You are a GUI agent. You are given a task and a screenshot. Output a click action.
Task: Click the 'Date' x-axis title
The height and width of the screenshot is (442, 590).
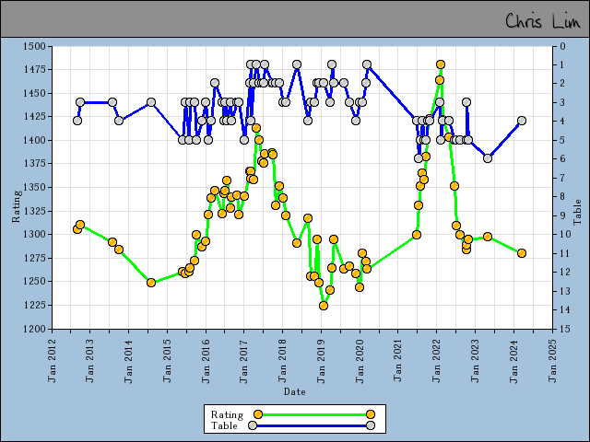pyautogui.click(x=295, y=391)
